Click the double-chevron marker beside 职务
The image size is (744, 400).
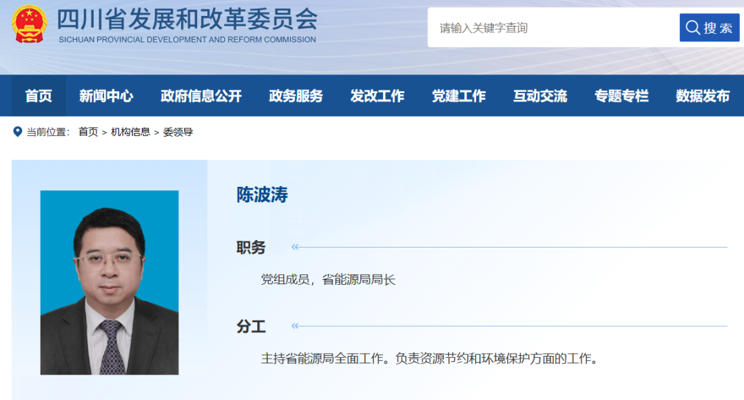click(x=296, y=247)
